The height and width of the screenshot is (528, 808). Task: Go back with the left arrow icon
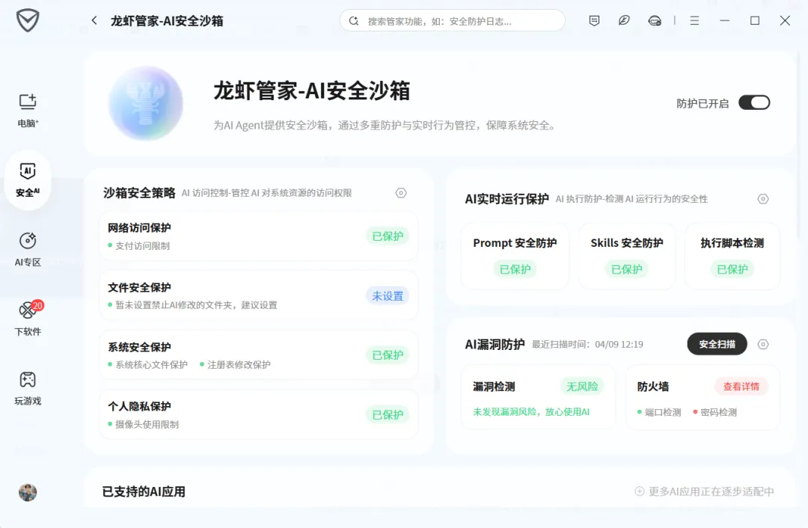click(94, 21)
